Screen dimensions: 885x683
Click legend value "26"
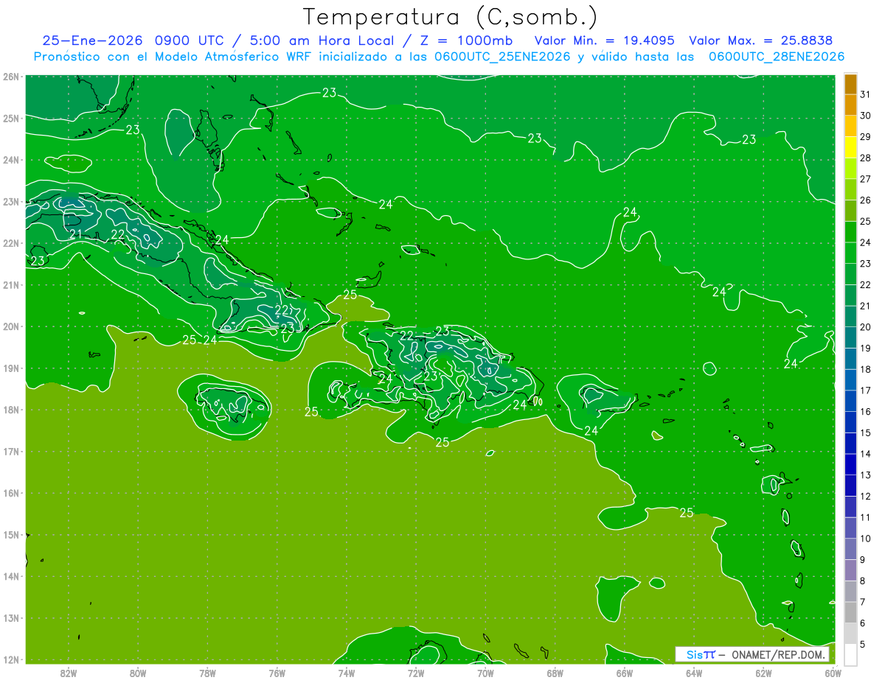[865, 200]
